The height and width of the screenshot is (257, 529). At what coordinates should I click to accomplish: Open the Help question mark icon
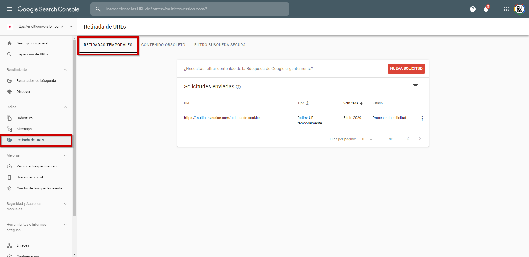point(473,9)
